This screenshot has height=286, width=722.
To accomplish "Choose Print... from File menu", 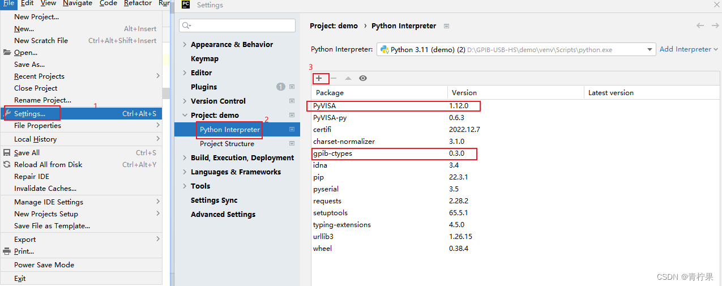I will 81,251.
